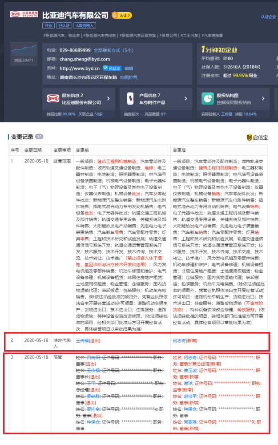This screenshot has height=445, width=278.
Task: Click the BYD Auto company logo
Action: tap(24, 14)
